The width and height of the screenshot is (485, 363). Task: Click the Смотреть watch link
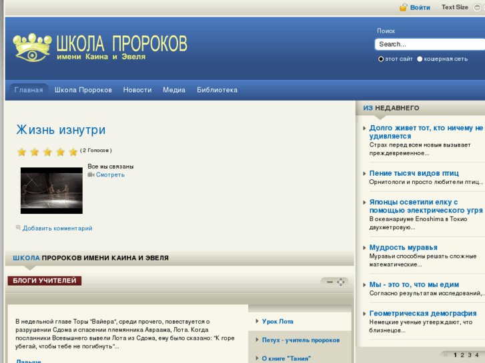pos(111,175)
